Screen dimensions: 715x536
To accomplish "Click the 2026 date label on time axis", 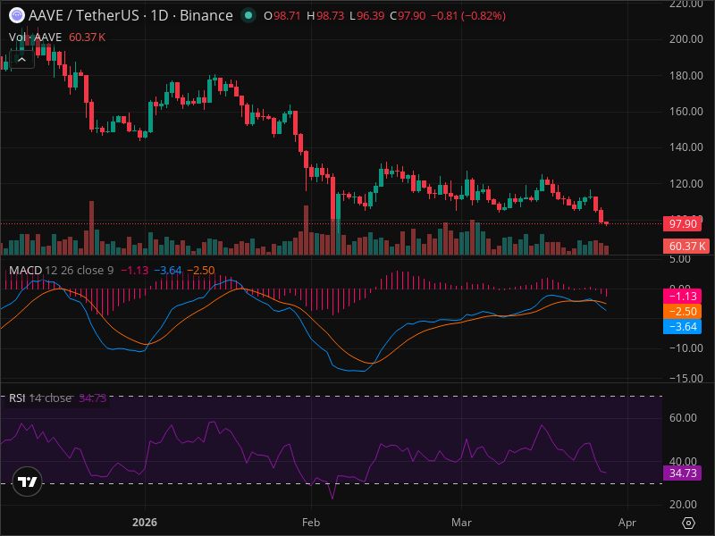I will [x=145, y=523].
